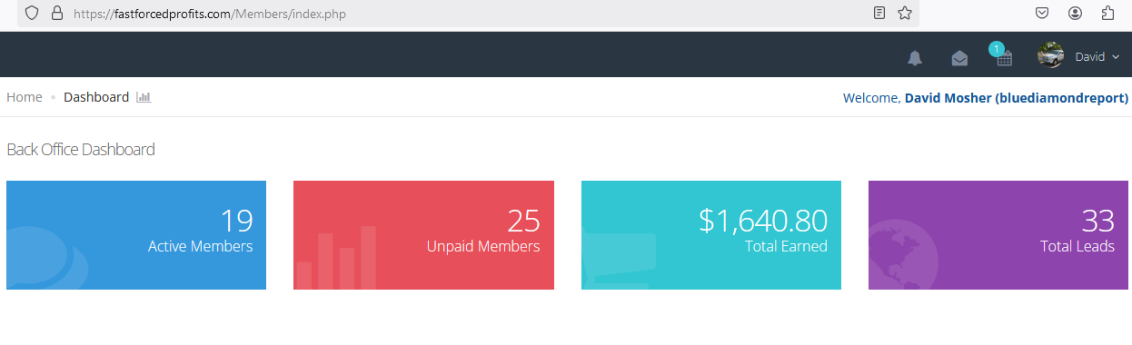This screenshot has height=345, width=1132.
Task: Click David's profile avatar picture
Action: [1051, 55]
